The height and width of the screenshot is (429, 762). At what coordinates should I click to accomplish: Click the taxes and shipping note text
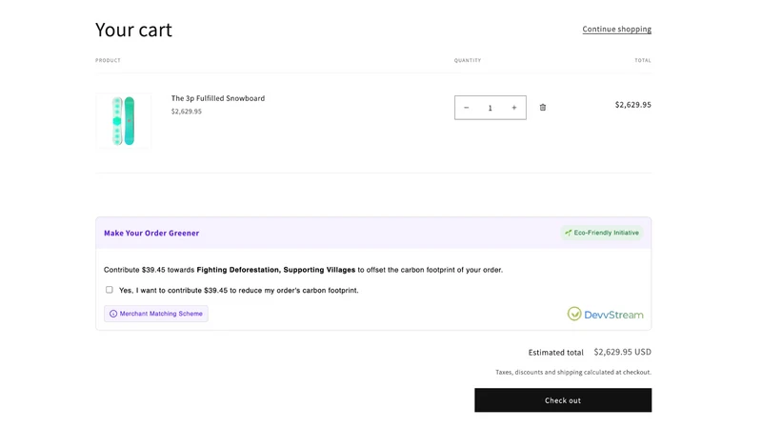click(x=573, y=372)
